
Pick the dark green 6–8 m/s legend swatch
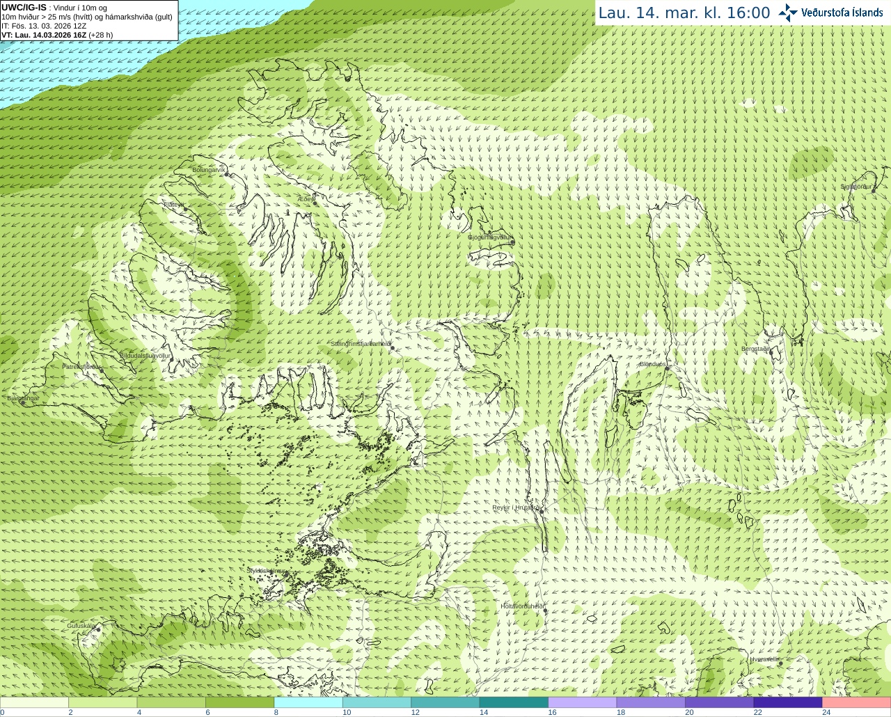pos(239,702)
